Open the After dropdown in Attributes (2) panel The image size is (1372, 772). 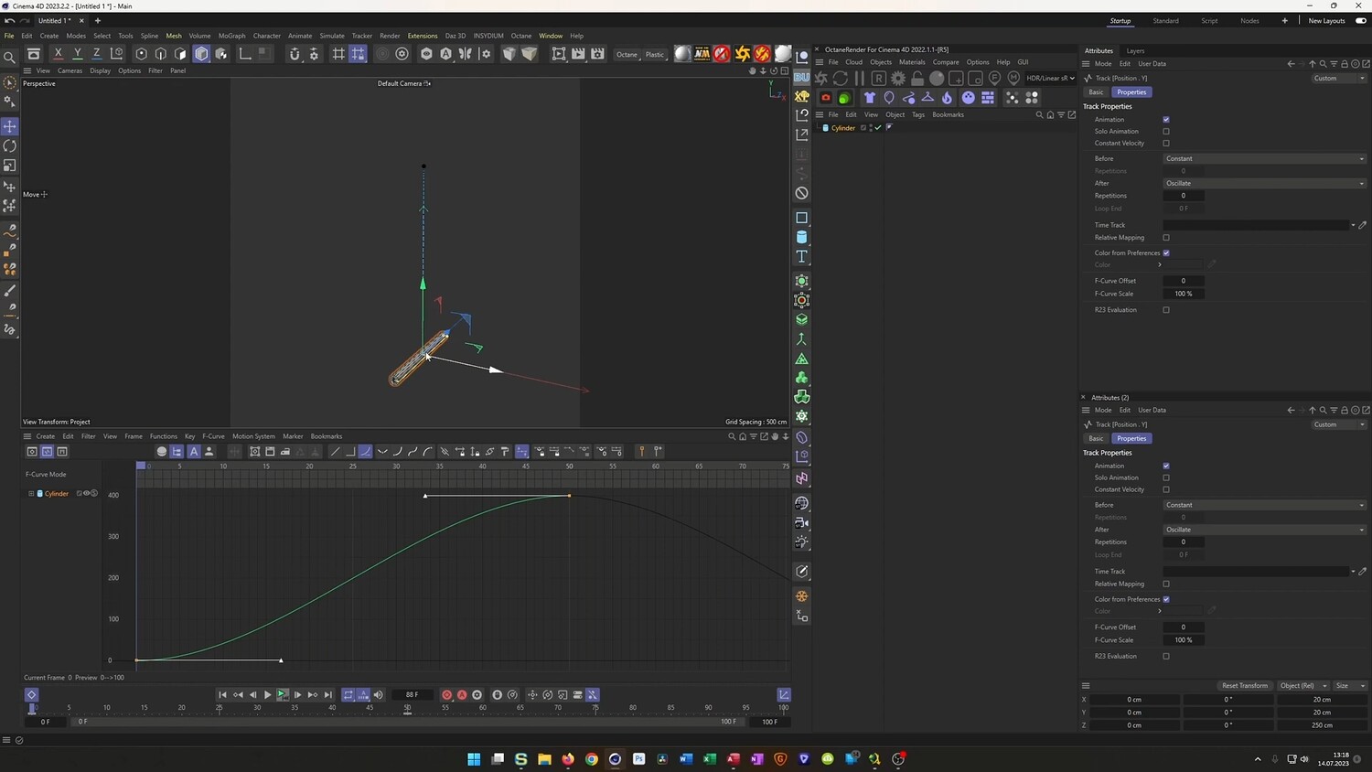pyautogui.click(x=1265, y=530)
